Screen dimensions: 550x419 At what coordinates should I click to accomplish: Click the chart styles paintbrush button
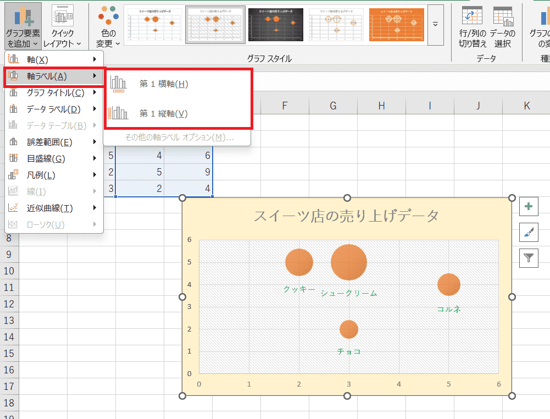point(529,232)
